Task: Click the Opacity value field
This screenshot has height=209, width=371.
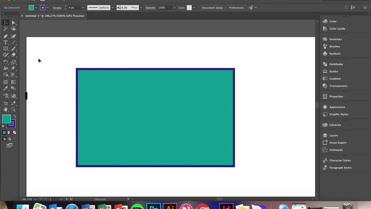Action: (165, 8)
